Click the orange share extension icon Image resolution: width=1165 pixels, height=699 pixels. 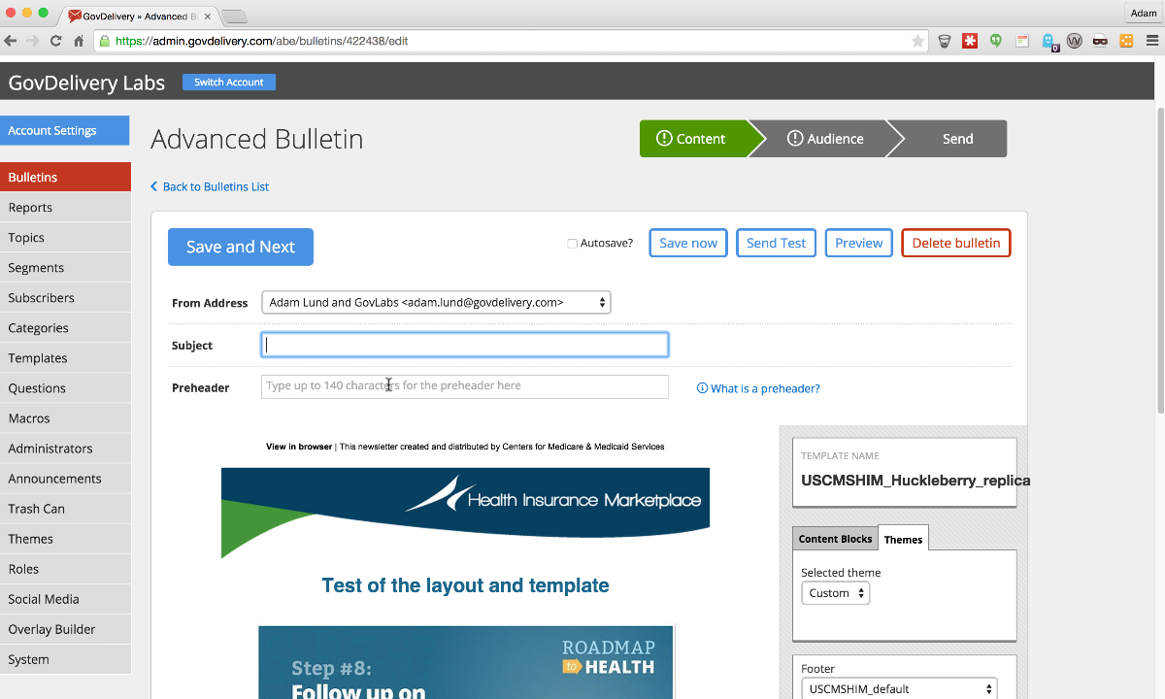coord(1126,41)
